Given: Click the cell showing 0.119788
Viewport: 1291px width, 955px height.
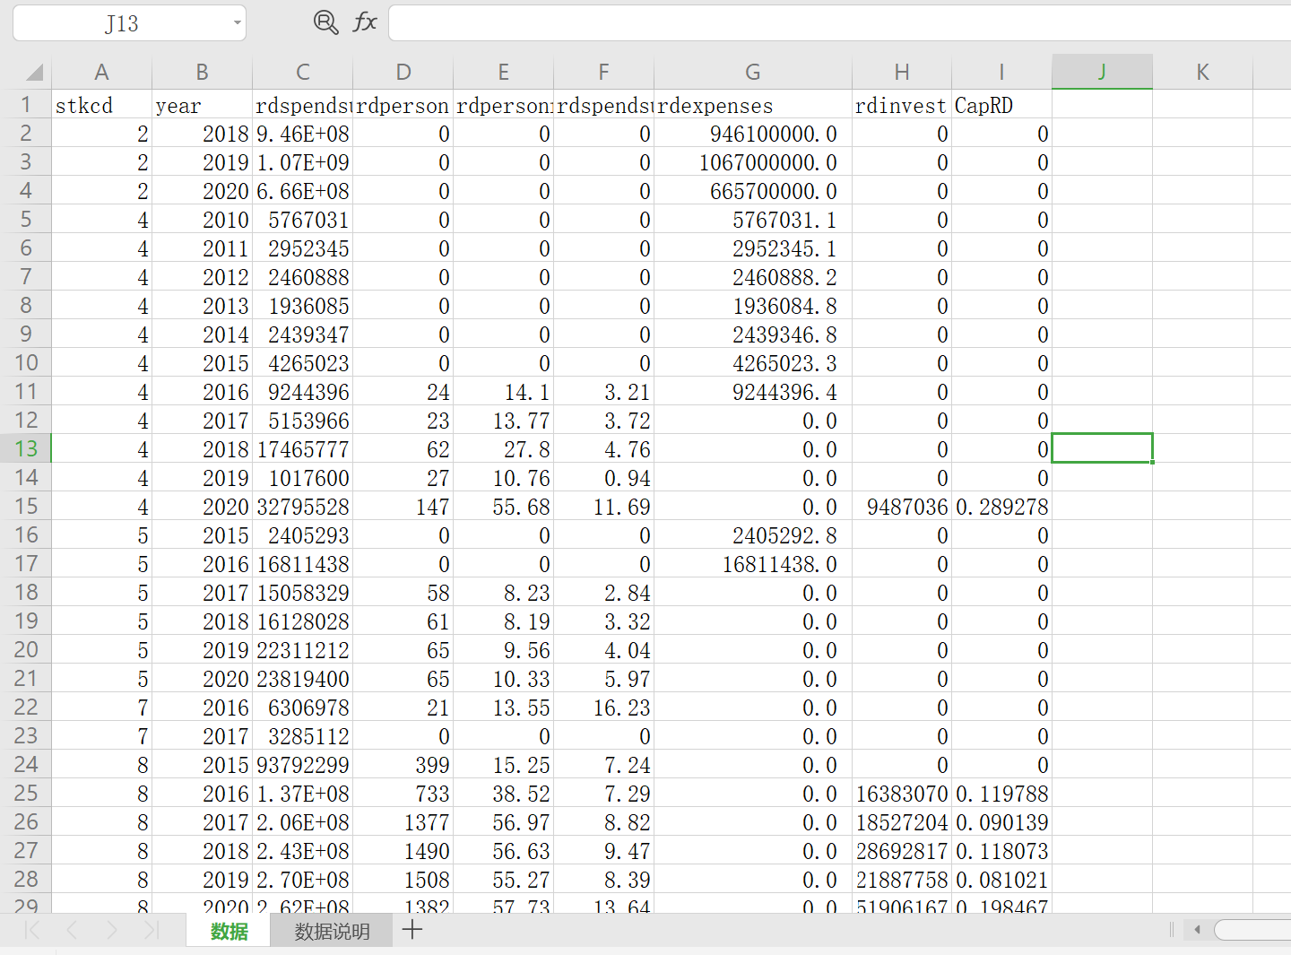Looking at the screenshot, I should click(1002, 794).
